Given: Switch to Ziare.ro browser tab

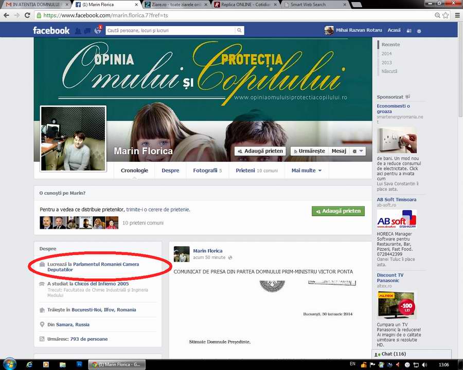Looking at the screenshot, I should (176, 5).
